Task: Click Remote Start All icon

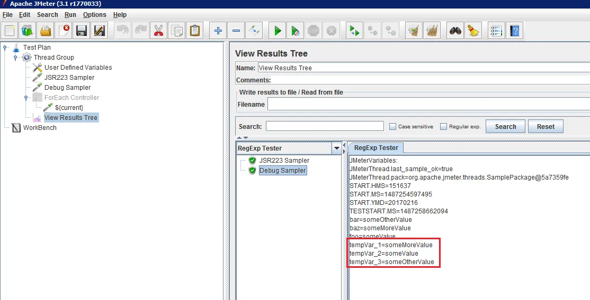Action: click(x=354, y=31)
